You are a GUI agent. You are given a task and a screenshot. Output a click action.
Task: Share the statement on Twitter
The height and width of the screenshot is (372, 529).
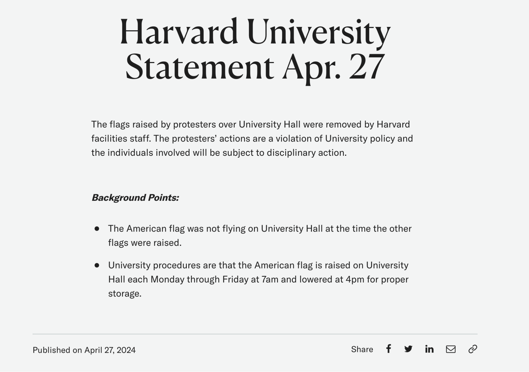click(x=409, y=349)
